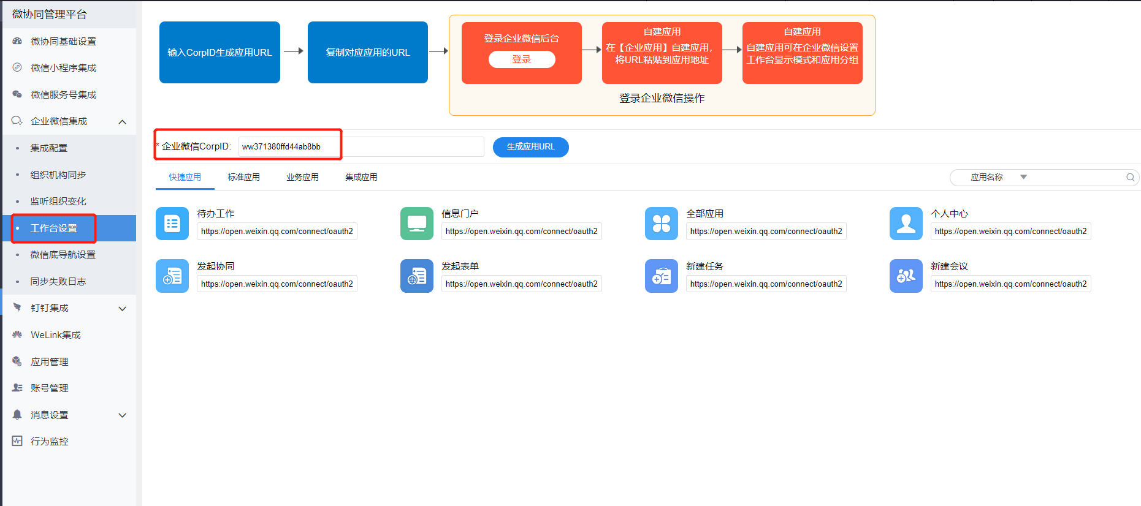1141x506 pixels.
Task: Click the 待办工作 app icon
Action: click(x=172, y=224)
